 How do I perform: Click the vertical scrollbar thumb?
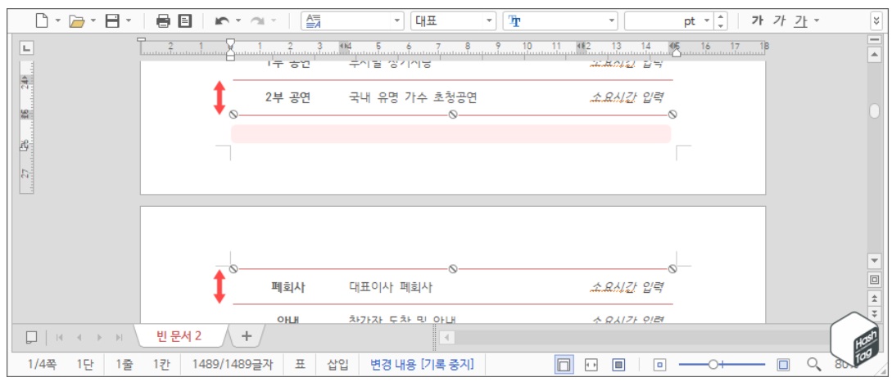click(x=874, y=111)
